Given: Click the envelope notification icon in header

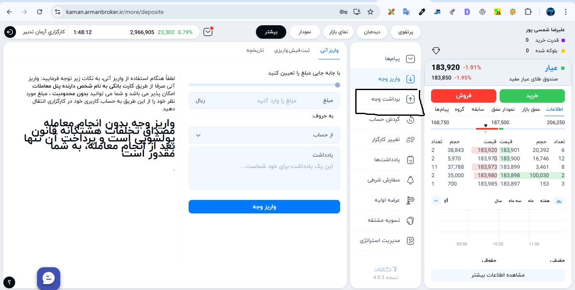Looking at the screenshot, I should click(x=208, y=32).
